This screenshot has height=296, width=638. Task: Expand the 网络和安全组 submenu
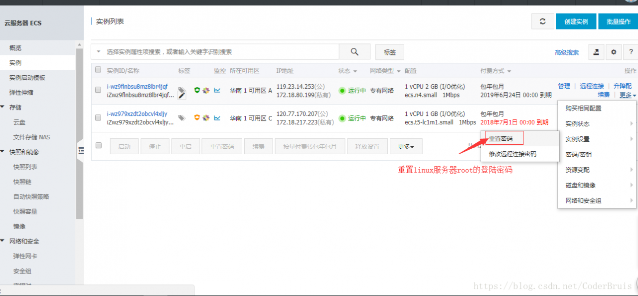[597, 201]
